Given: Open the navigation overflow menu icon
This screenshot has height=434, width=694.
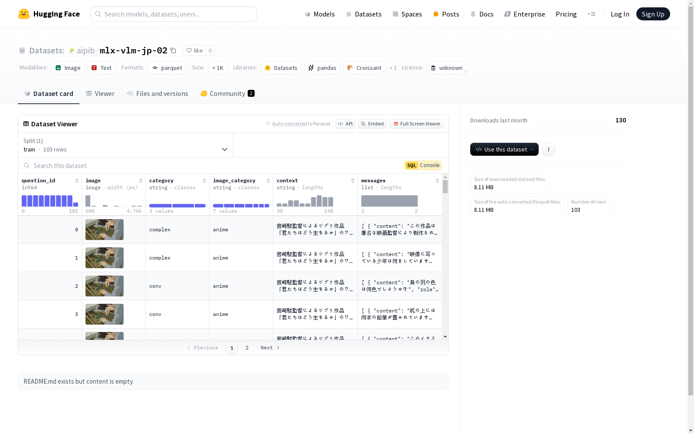Looking at the screenshot, I should pyautogui.click(x=591, y=14).
